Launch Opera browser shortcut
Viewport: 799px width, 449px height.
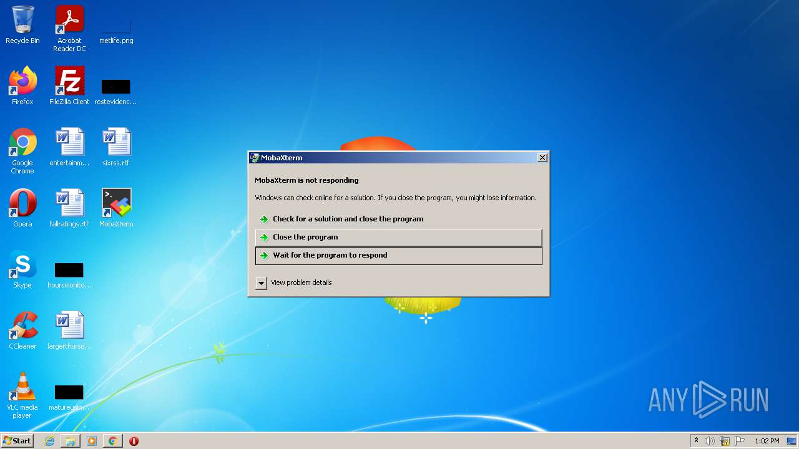(x=22, y=208)
